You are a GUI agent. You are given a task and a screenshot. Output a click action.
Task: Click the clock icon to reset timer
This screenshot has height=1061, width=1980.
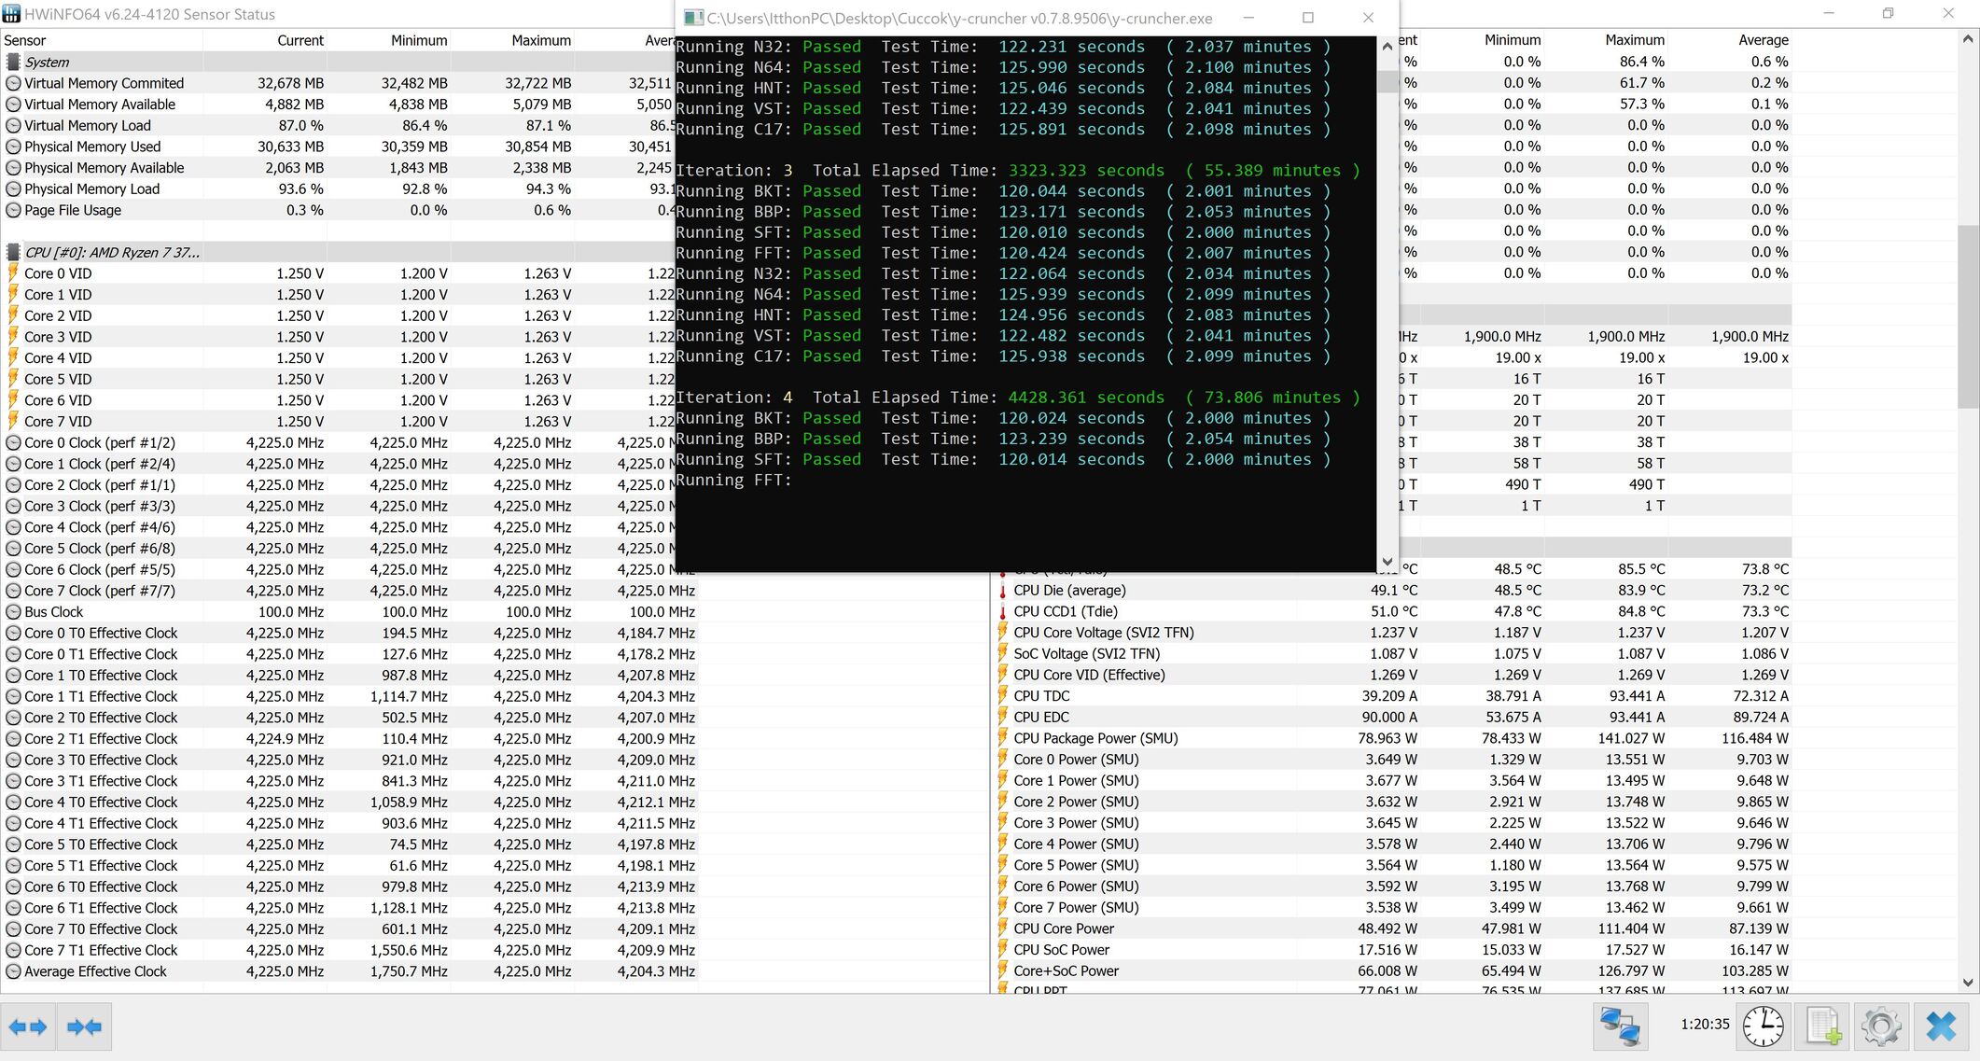[x=1764, y=1026]
